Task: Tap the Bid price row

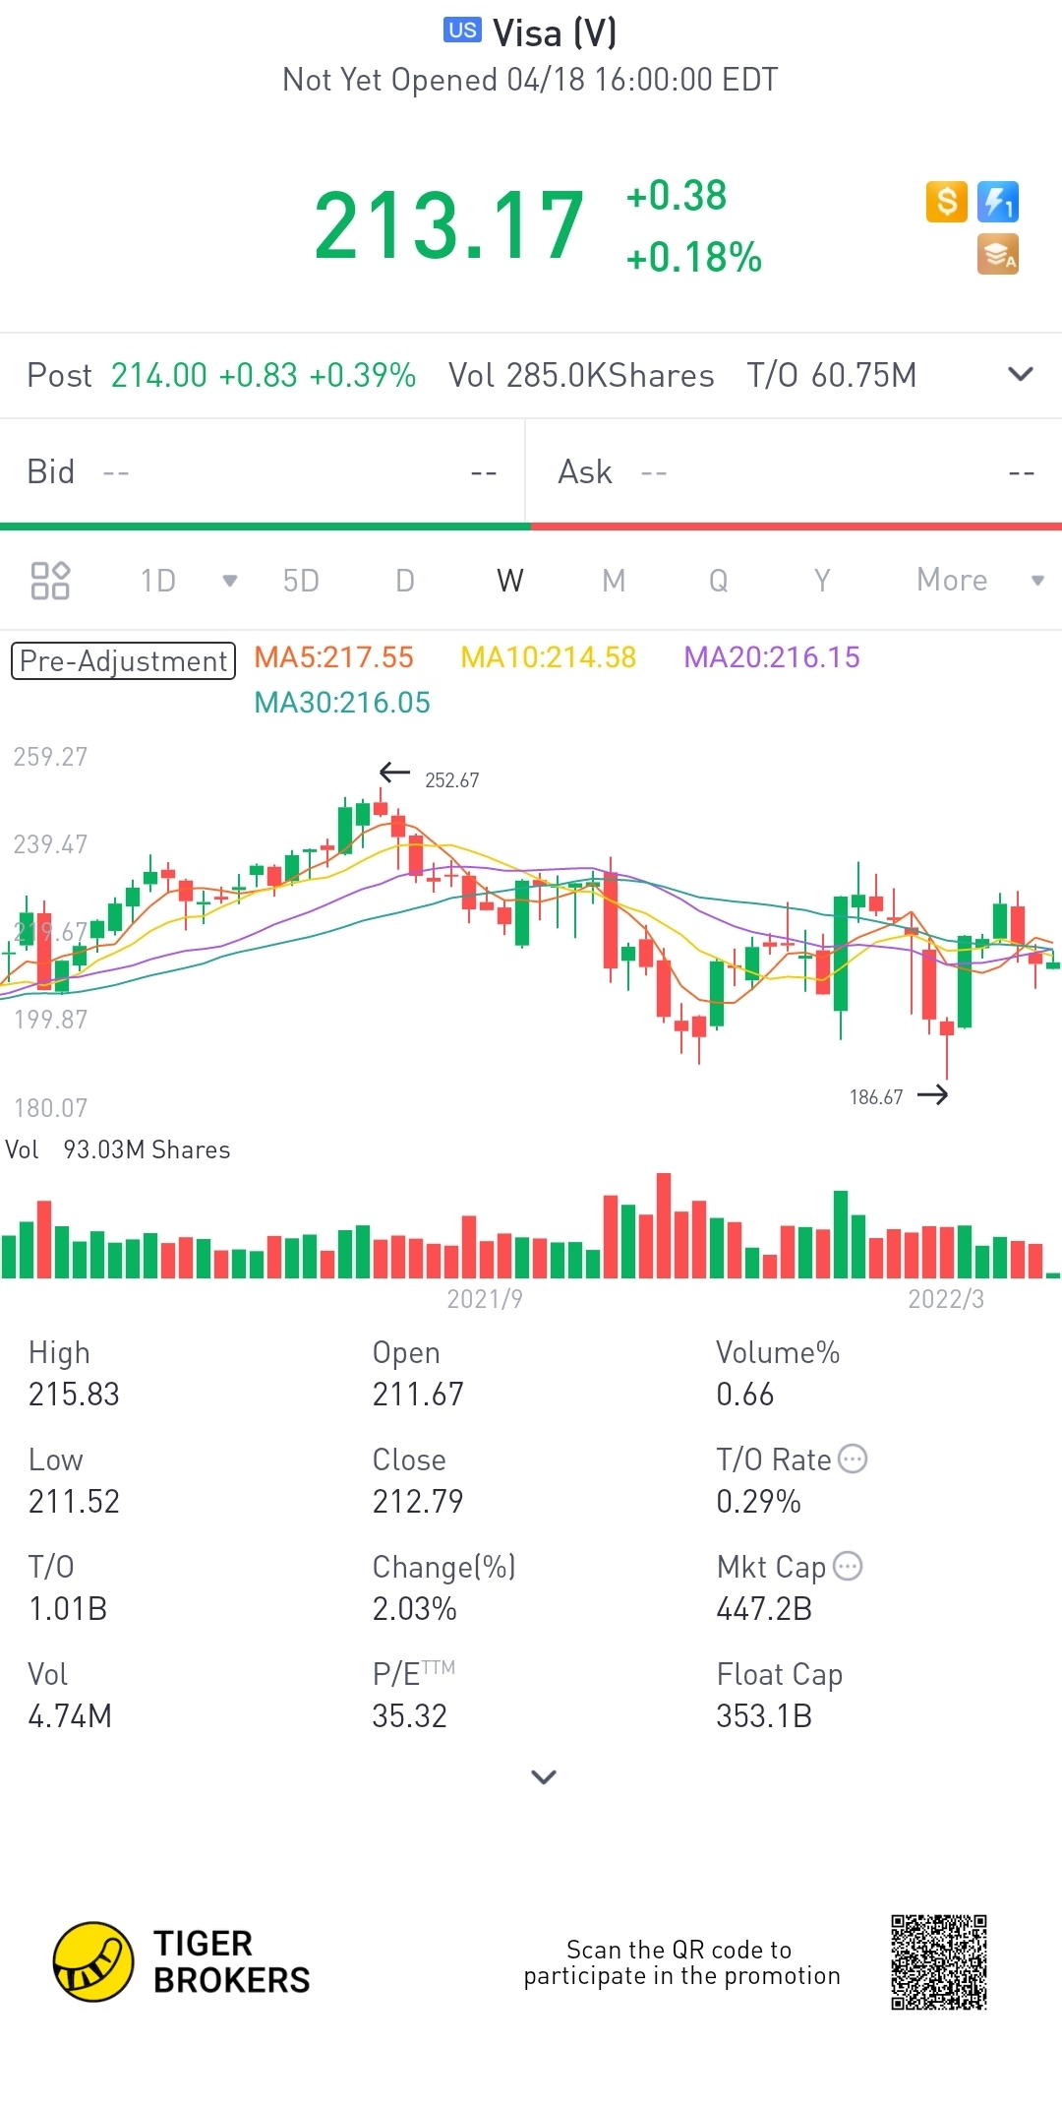Action: [263, 472]
